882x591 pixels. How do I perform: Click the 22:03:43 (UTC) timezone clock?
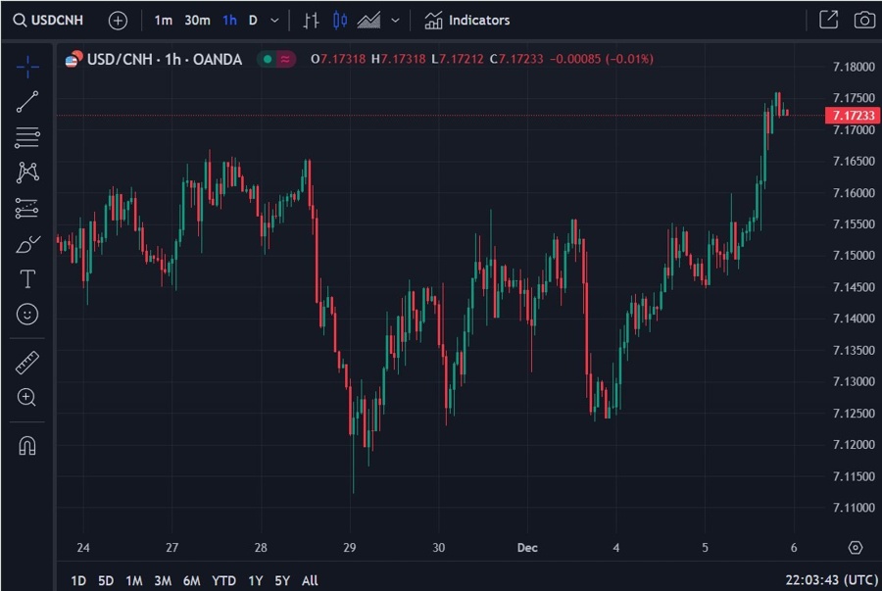pyautogui.click(x=831, y=580)
